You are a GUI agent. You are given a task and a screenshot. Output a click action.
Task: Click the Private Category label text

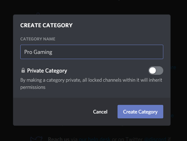pyautogui.click(x=47, y=70)
